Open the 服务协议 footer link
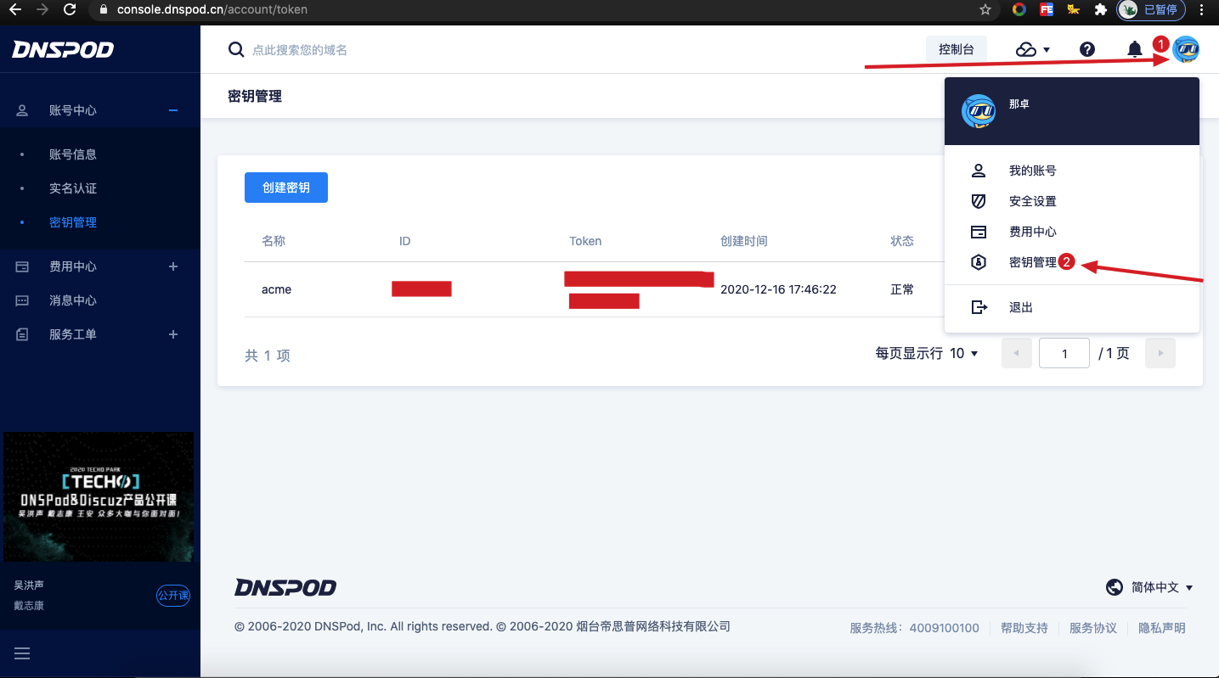 1093,628
